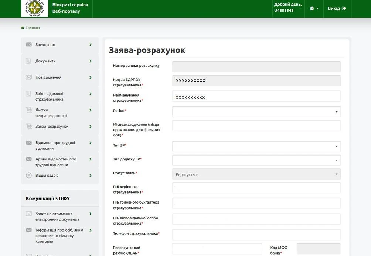
Task: Click the Листки непрацездатності sidebar icon
Action: [x=28, y=110]
